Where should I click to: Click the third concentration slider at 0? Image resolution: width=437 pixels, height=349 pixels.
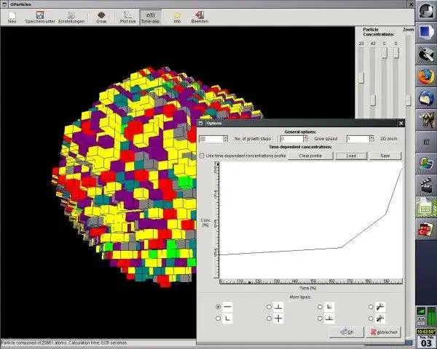tap(385, 53)
